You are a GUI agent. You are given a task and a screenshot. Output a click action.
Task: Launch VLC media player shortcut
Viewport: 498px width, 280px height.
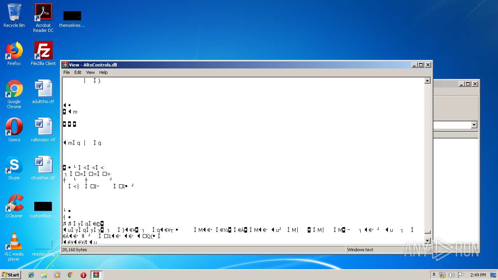point(14,247)
